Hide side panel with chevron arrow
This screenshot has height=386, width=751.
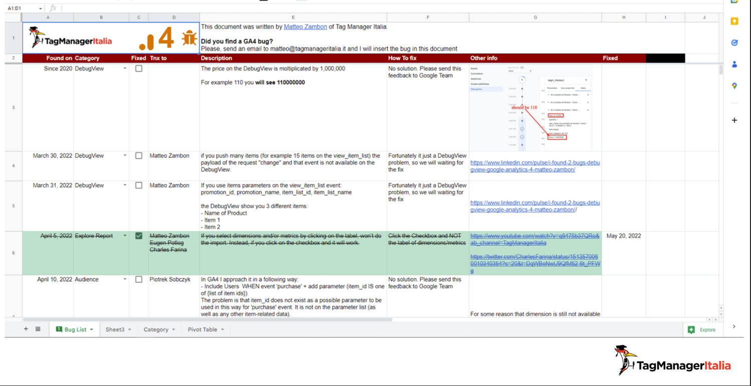734,326
